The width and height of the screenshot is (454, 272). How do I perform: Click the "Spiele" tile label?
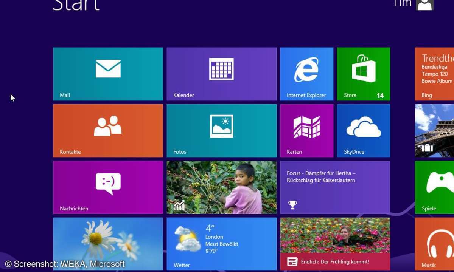click(x=429, y=209)
